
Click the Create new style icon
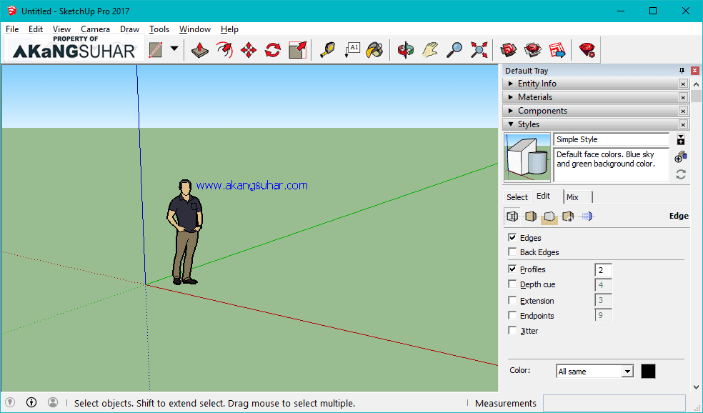click(x=681, y=157)
